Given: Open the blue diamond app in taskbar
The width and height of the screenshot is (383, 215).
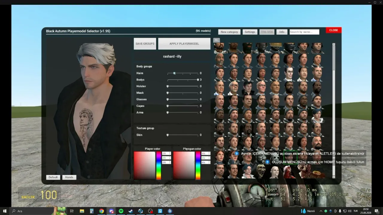Looking at the screenshot, I should point(141,211).
